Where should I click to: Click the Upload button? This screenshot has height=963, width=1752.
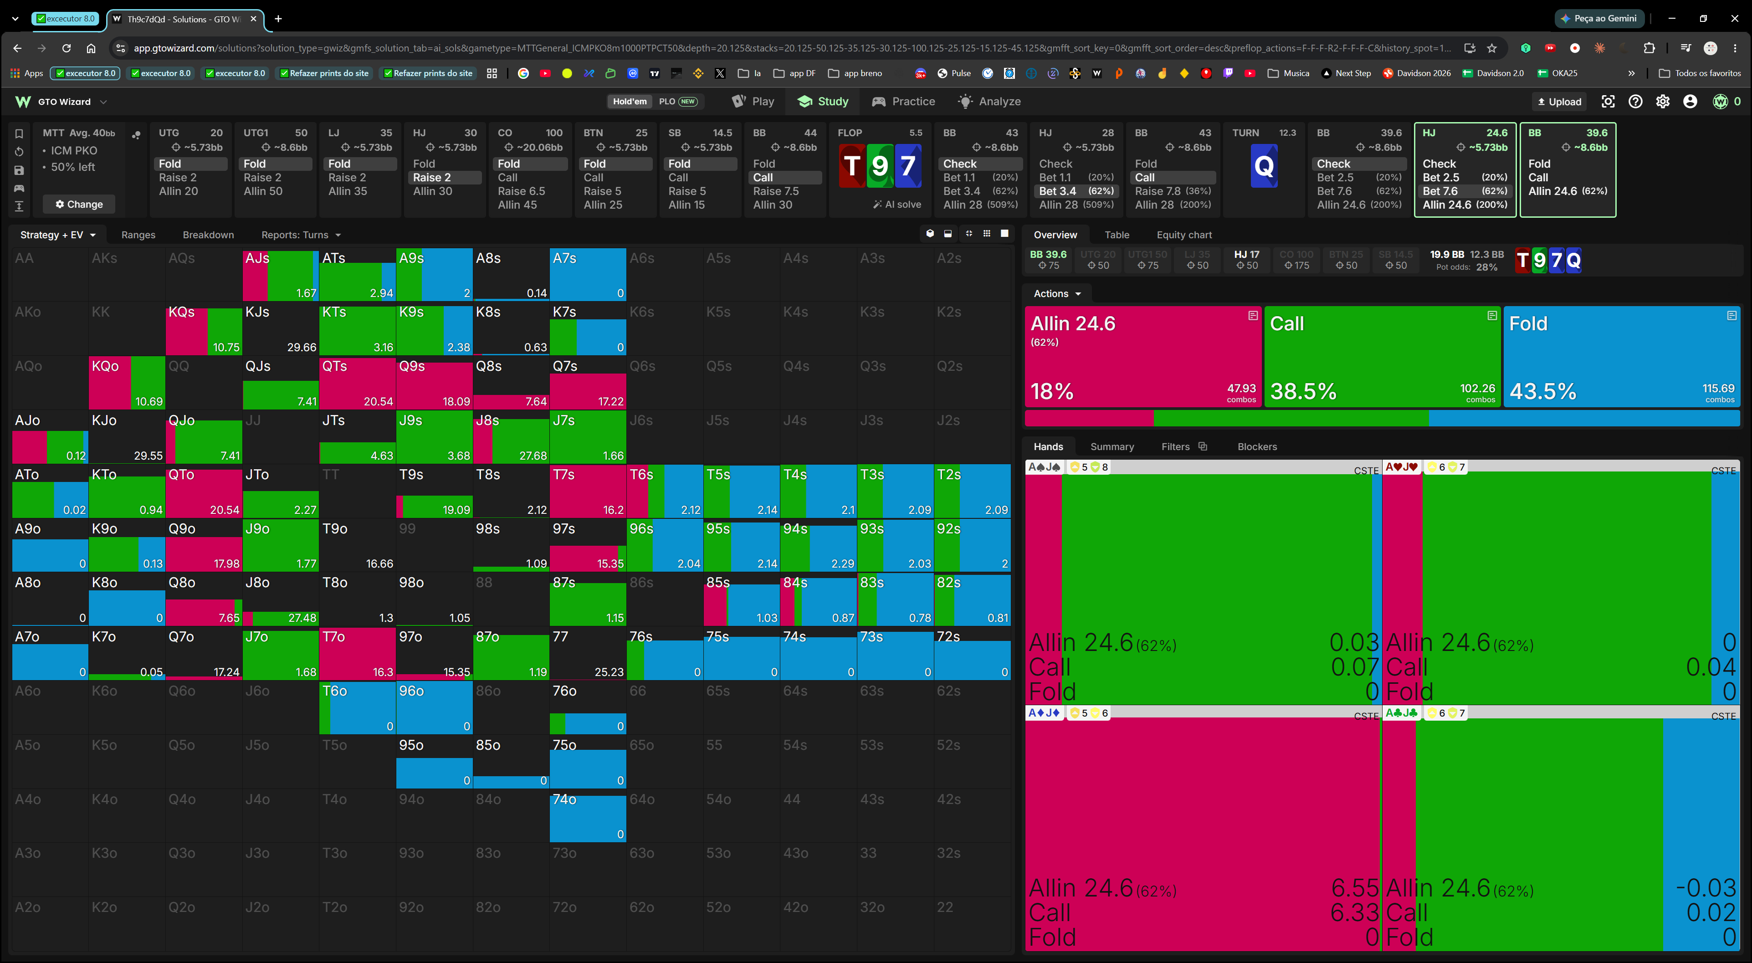[1559, 101]
